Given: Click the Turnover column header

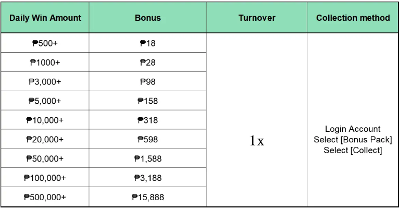Looking at the screenshot, I should tap(257, 18).
